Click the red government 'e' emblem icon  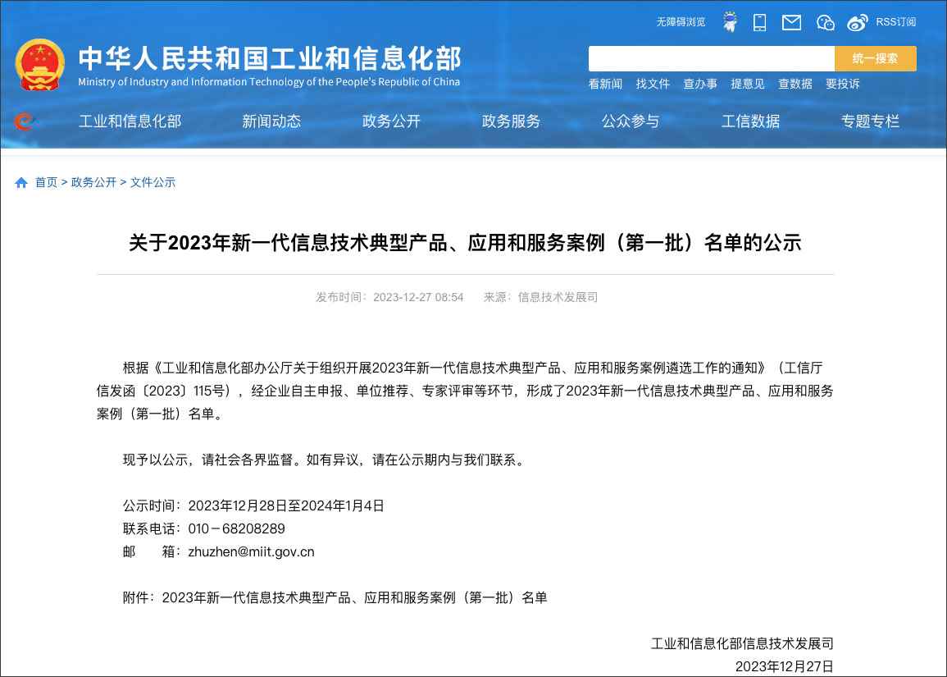pyautogui.click(x=25, y=121)
